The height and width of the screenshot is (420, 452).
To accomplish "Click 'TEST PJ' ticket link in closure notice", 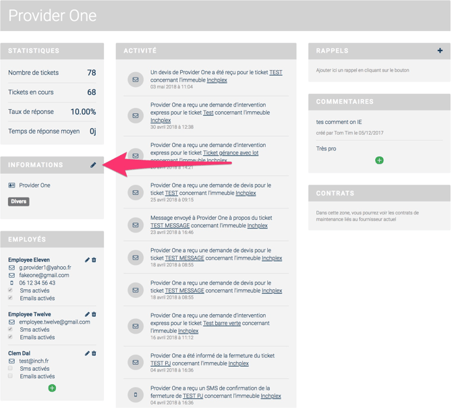I will 161,363.
